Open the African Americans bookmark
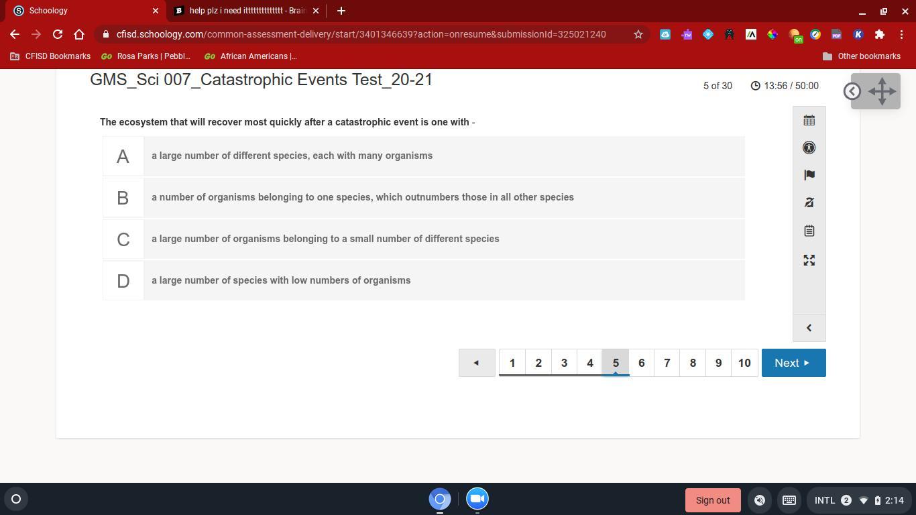 tap(251, 56)
